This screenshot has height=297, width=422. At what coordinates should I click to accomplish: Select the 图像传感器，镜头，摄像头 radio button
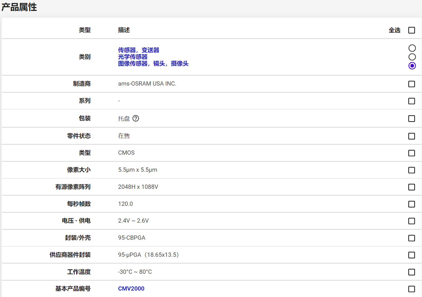(412, 66)
